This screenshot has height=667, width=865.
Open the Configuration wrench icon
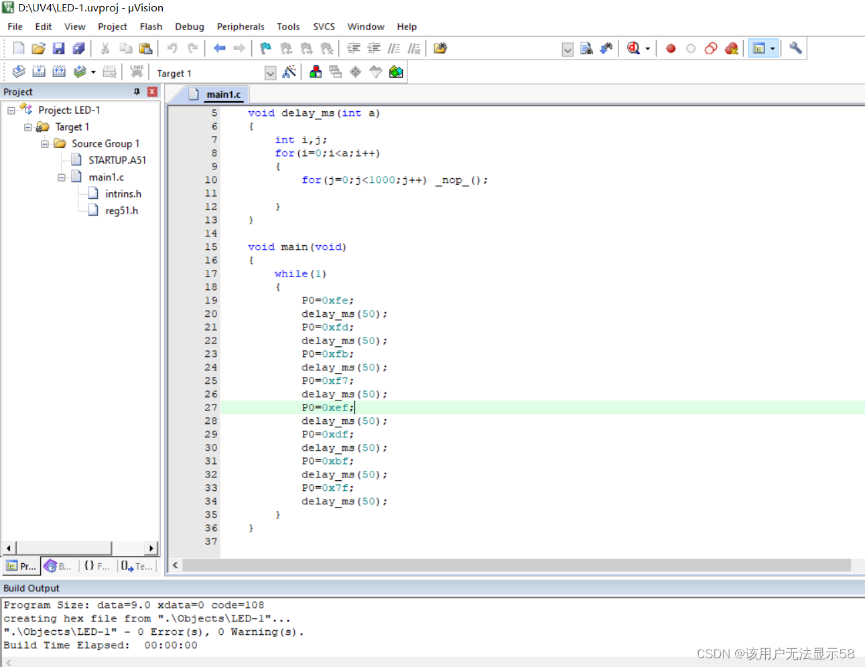coord(795,48)
